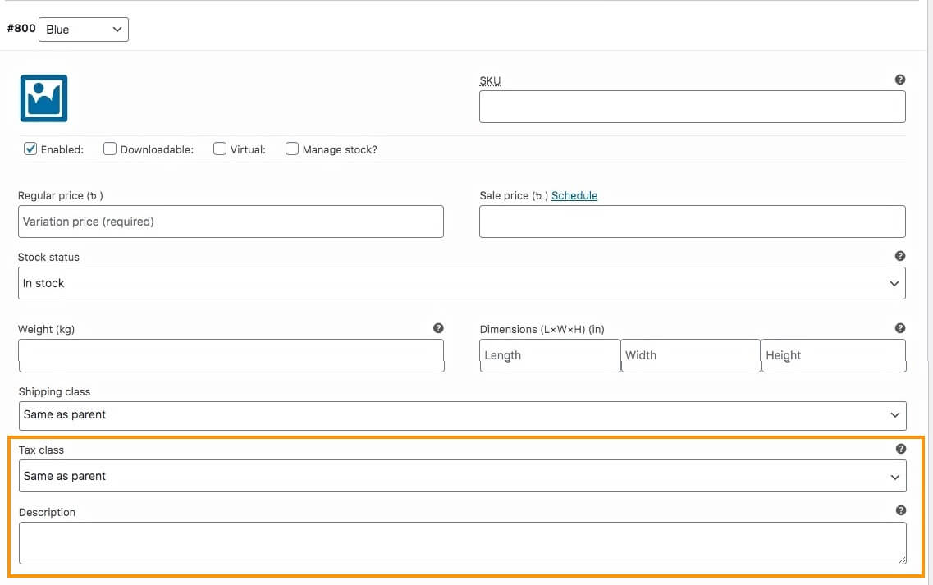This screenshot has width=933, height=585.
Task: Enable the Downloadable checkbox
Action: pos(110,149)
